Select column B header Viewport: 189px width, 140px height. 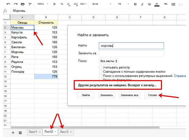click(x=46, y=17)
